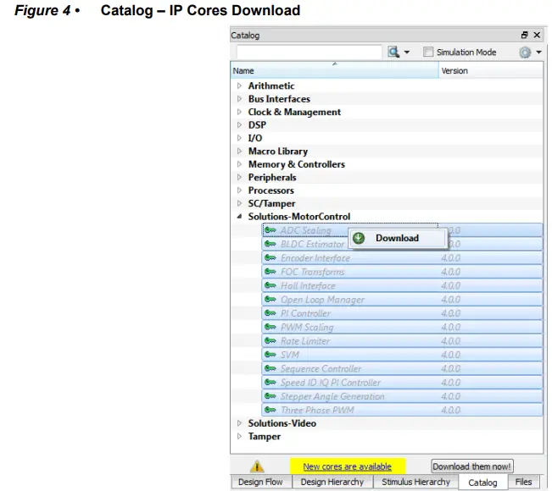This screenshot has height=491, width=552.
Task: Click the green Download arrow icon
Action: coord(359,238)
